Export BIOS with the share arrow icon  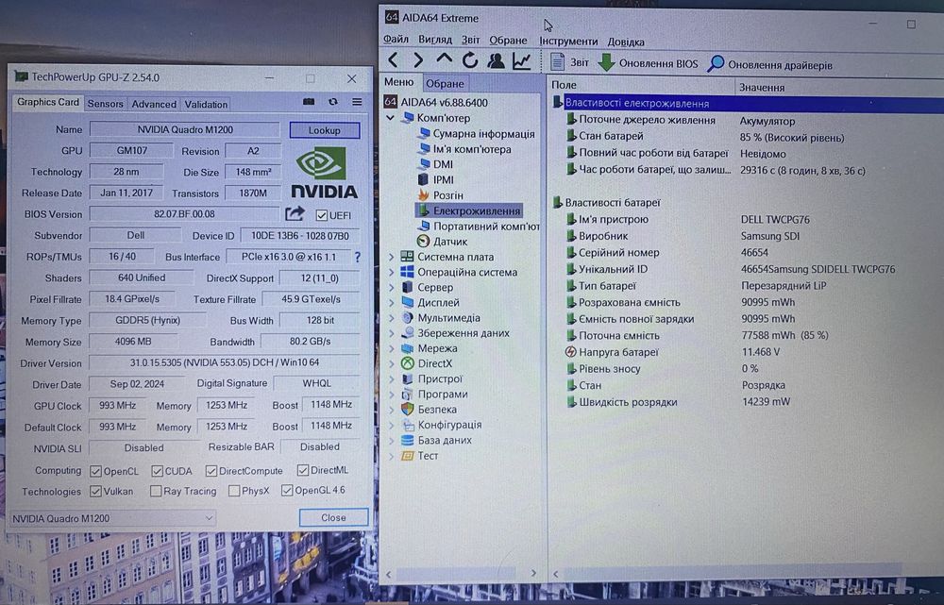tap(295, 213)
